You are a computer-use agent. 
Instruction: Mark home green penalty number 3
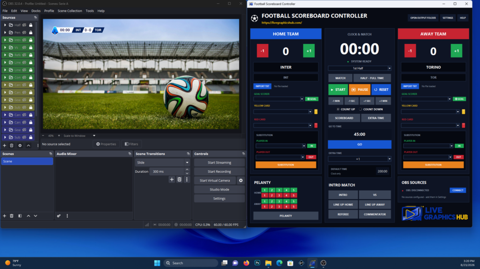pos(279,190)
